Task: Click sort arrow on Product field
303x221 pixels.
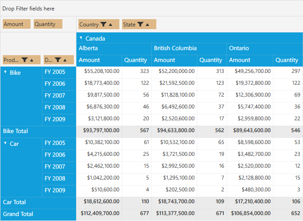Action: (32, 60)
